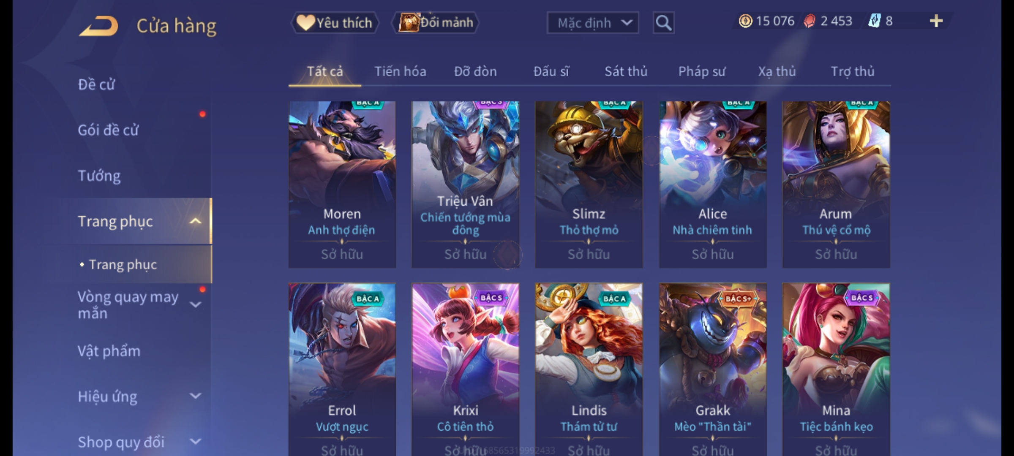Collapse the Trang phục sidebar section
Image resolution: width=1014 pixels, height=456 pixels.
[x=195, y=221]
